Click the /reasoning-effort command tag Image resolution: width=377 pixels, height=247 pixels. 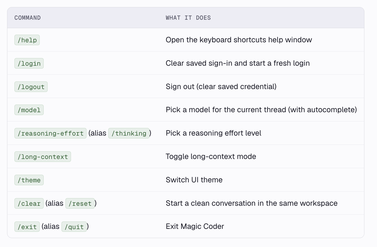(x=50, y=133)
